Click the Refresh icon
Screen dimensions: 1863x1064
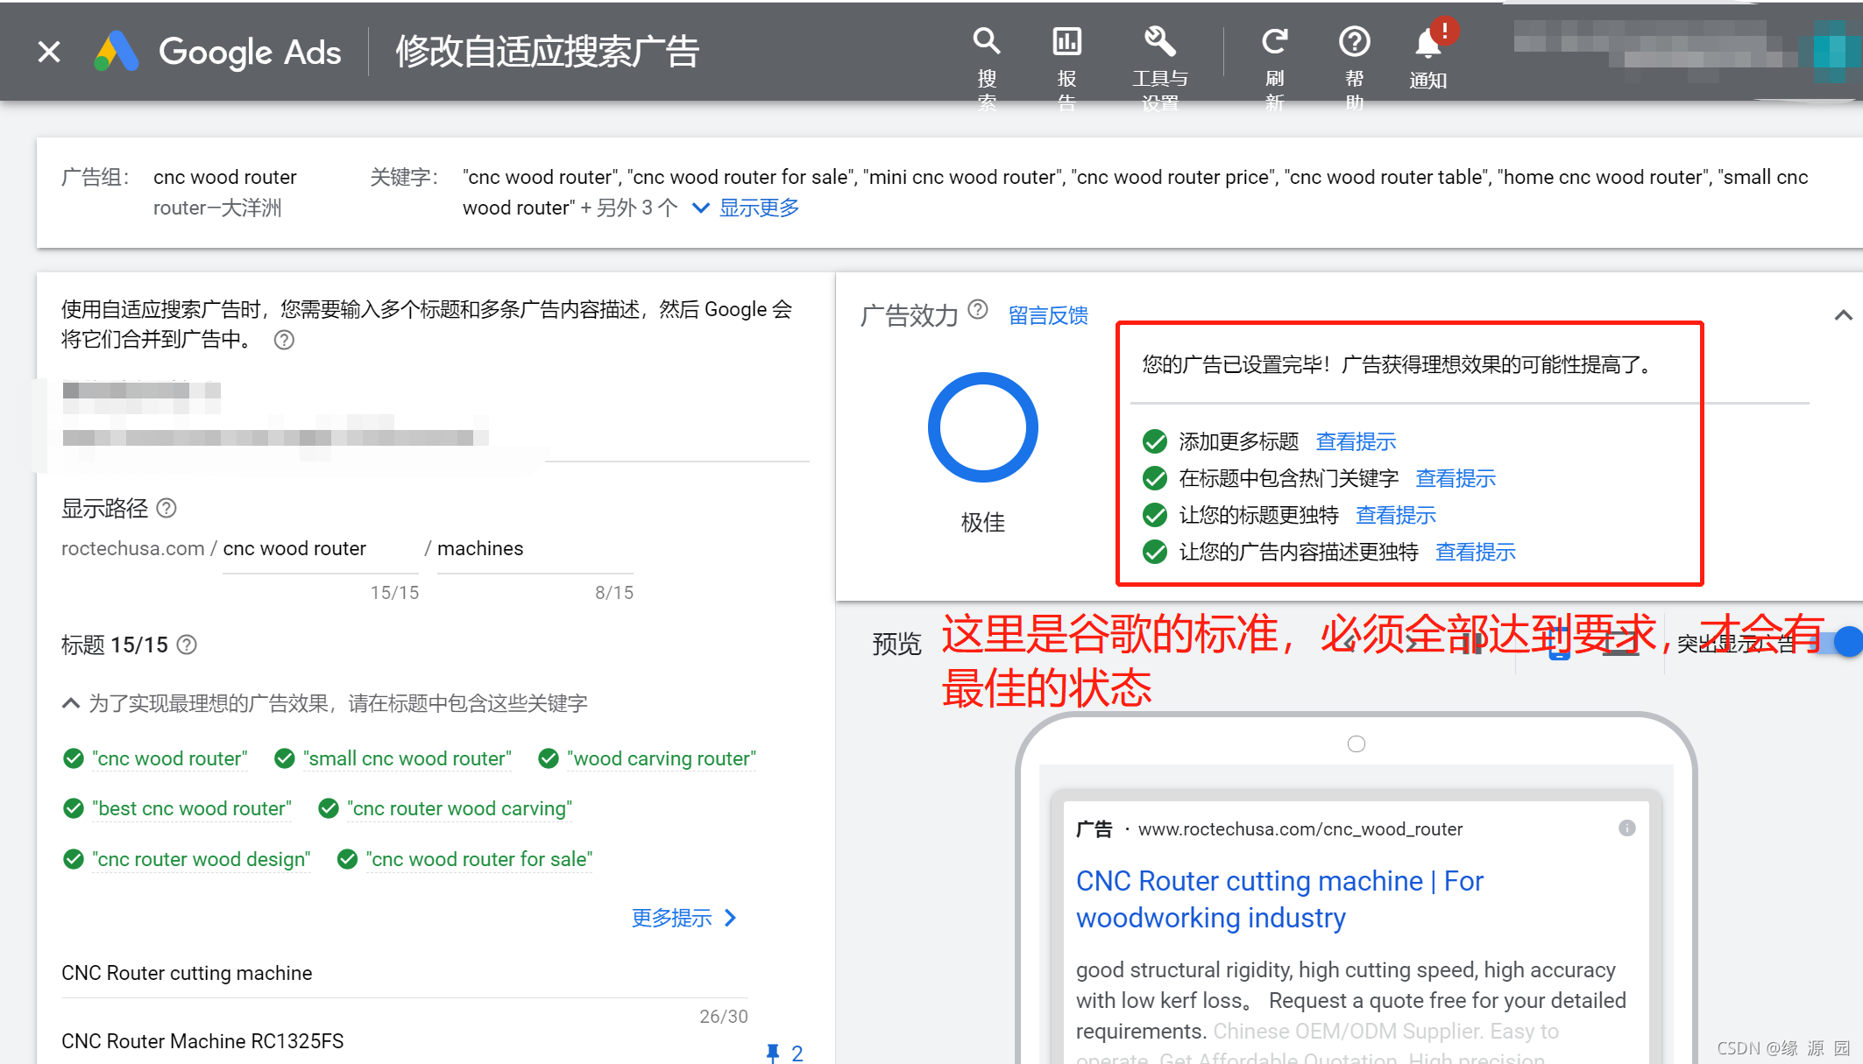[x=1274, y=42]
